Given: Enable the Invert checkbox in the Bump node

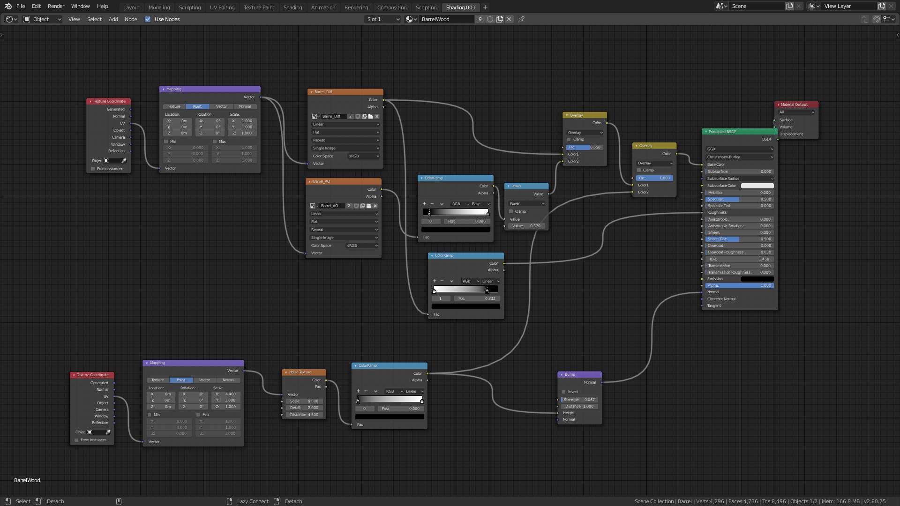Looking at the screenshot, I should pyautogui.click(x=563, y=392).
